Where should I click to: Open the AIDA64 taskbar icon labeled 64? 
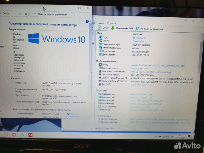pos(30,135)
